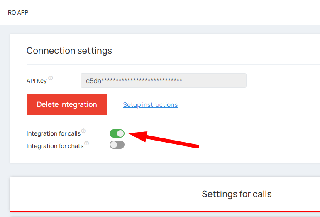Viewport: 320px width, 217px height.
Task: Click the grey knob of the chats switch
Action: pyautogui.click(x=114, y=145)
